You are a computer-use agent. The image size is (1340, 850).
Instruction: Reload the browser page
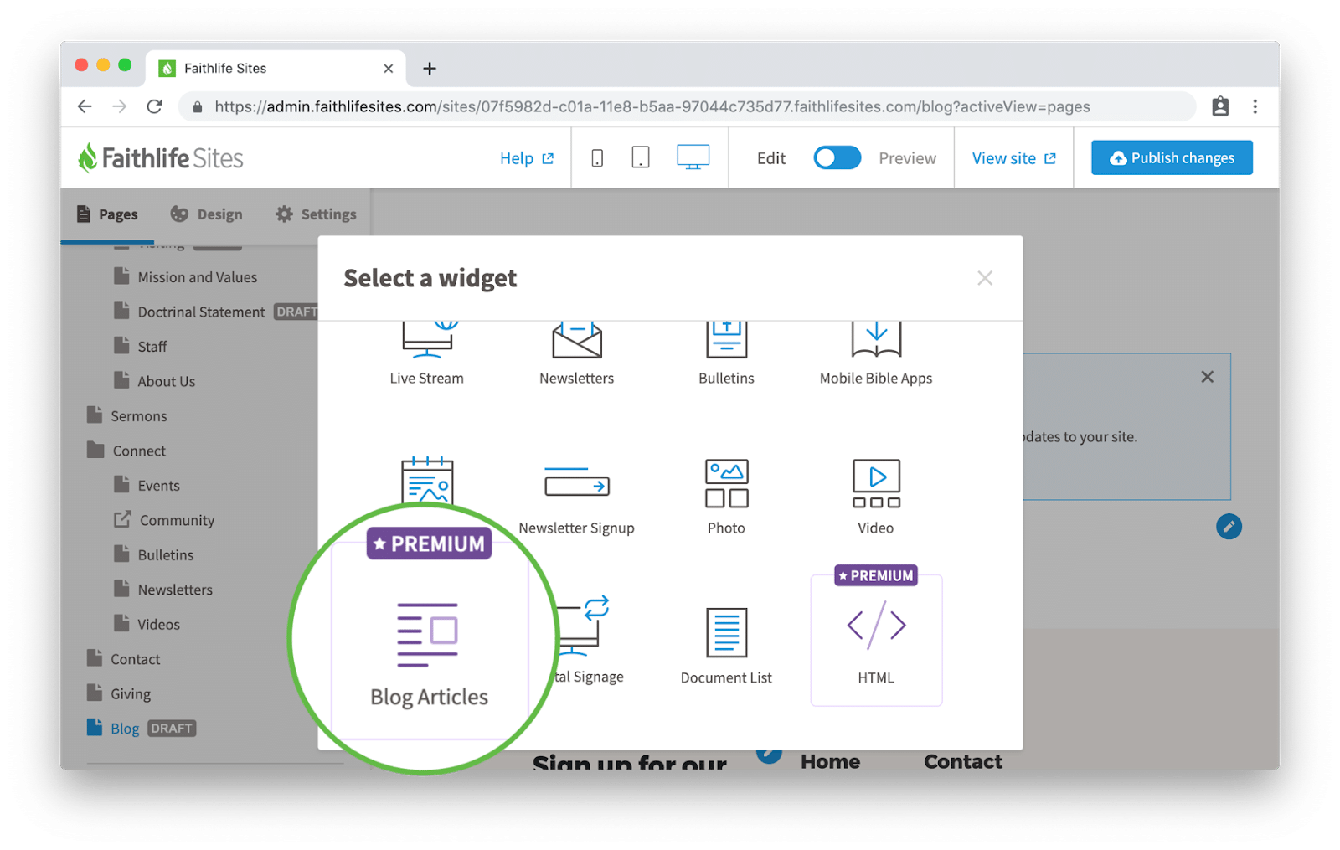click(x=154, y=106)
